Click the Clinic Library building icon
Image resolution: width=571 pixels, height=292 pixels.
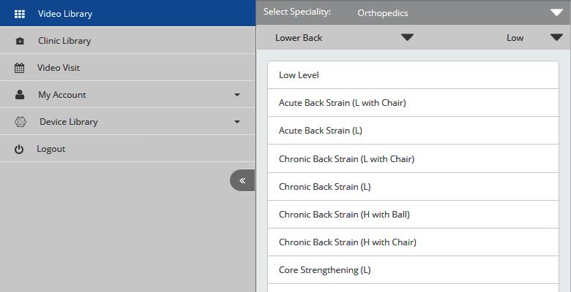[20, 41]
